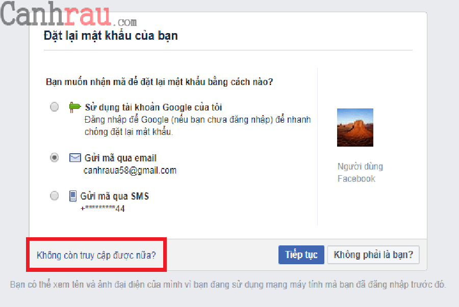The width and height of the screenshot is (459, 307).
Task: Select the Google account radio button
Action: [x=54, y=107]
